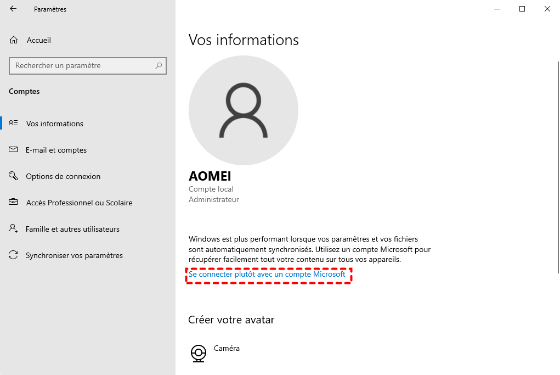Viewport: 560px width, 375px height.
Task: Open the Vos informations section
Action: tap(55, 124)
